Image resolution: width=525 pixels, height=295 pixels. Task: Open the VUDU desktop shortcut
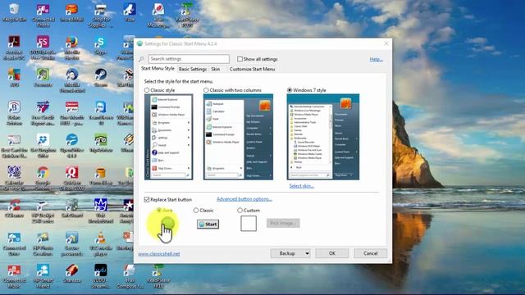[x=100, y=275]
